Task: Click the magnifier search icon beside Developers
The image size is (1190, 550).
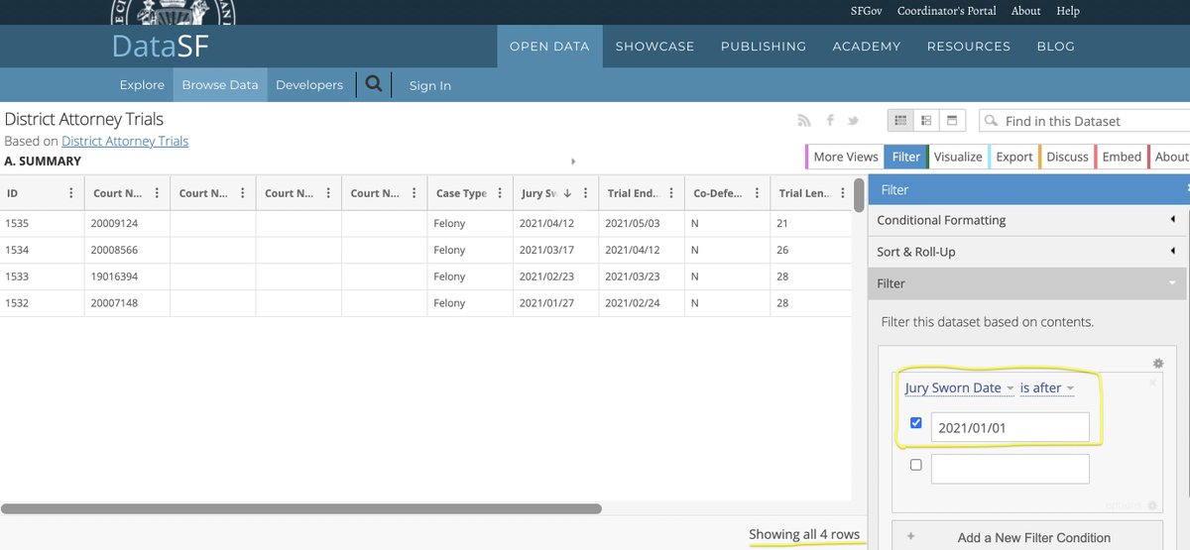Action: pos(374,84)
